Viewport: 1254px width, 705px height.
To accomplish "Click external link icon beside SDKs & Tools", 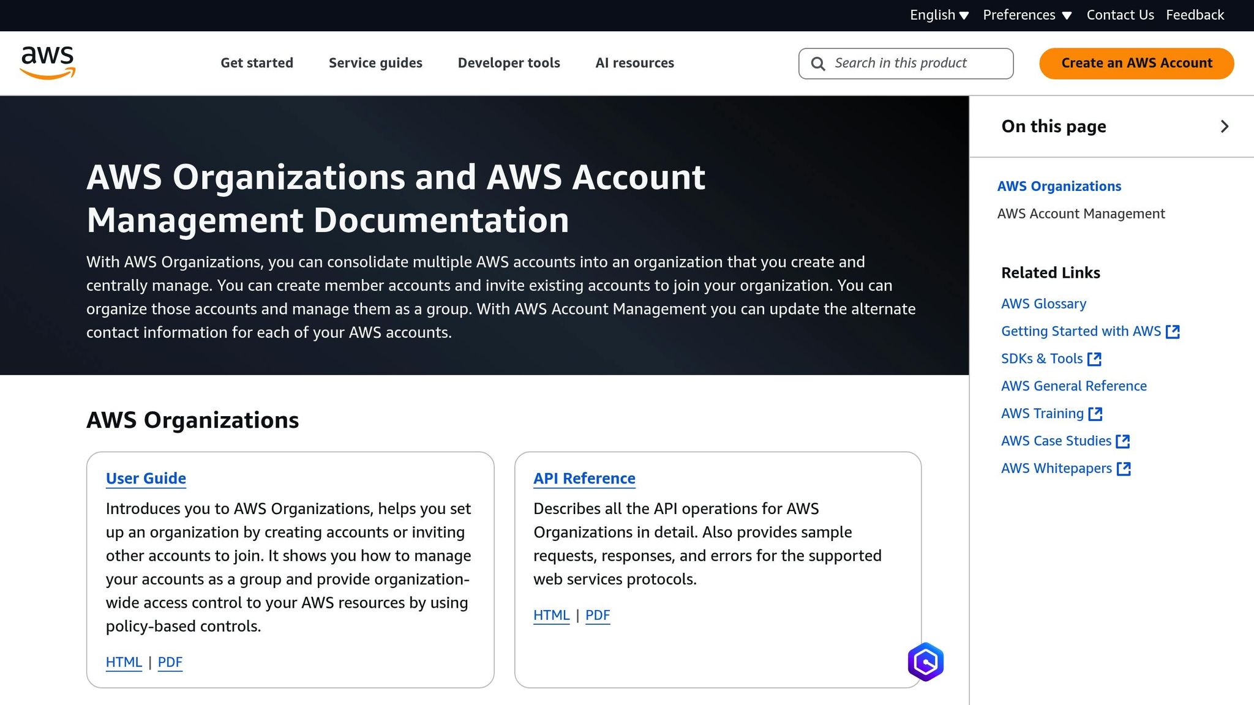I will 1094,359.
